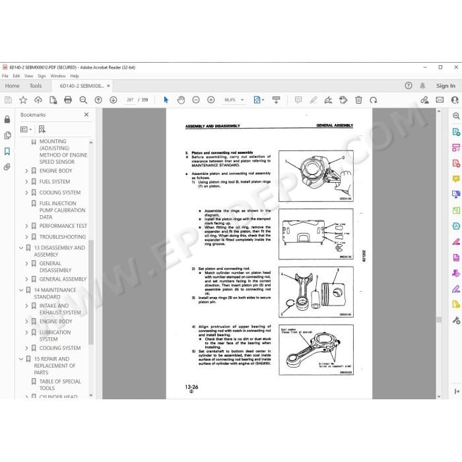Open the Page Thumbnails panel
The height and width of the screenshot is (462, 462).
7,135
